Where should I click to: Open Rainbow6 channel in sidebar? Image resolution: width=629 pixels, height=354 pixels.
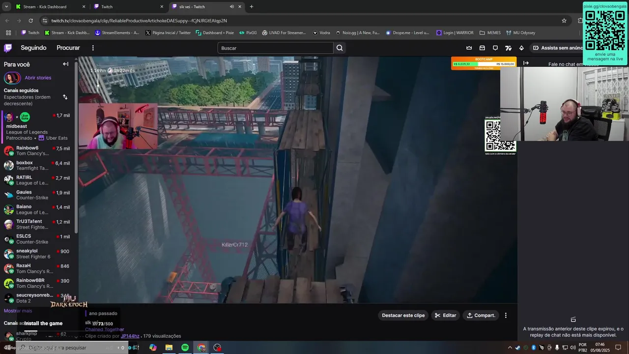(x=38, y=150)
